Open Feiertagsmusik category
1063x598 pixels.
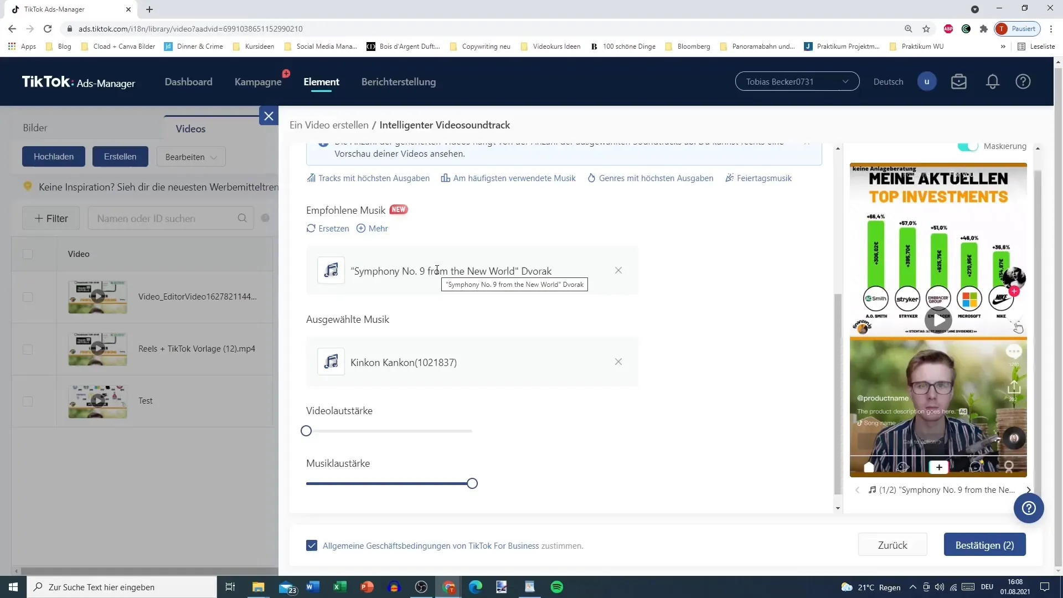(758, 178)
